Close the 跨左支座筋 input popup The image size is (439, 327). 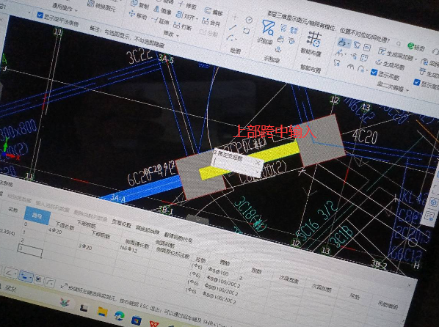258,163
